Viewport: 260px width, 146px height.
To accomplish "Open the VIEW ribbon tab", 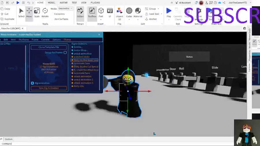I will pos(84,3).
